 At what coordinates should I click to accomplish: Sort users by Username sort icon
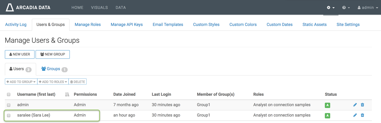(x=67, y=94)
